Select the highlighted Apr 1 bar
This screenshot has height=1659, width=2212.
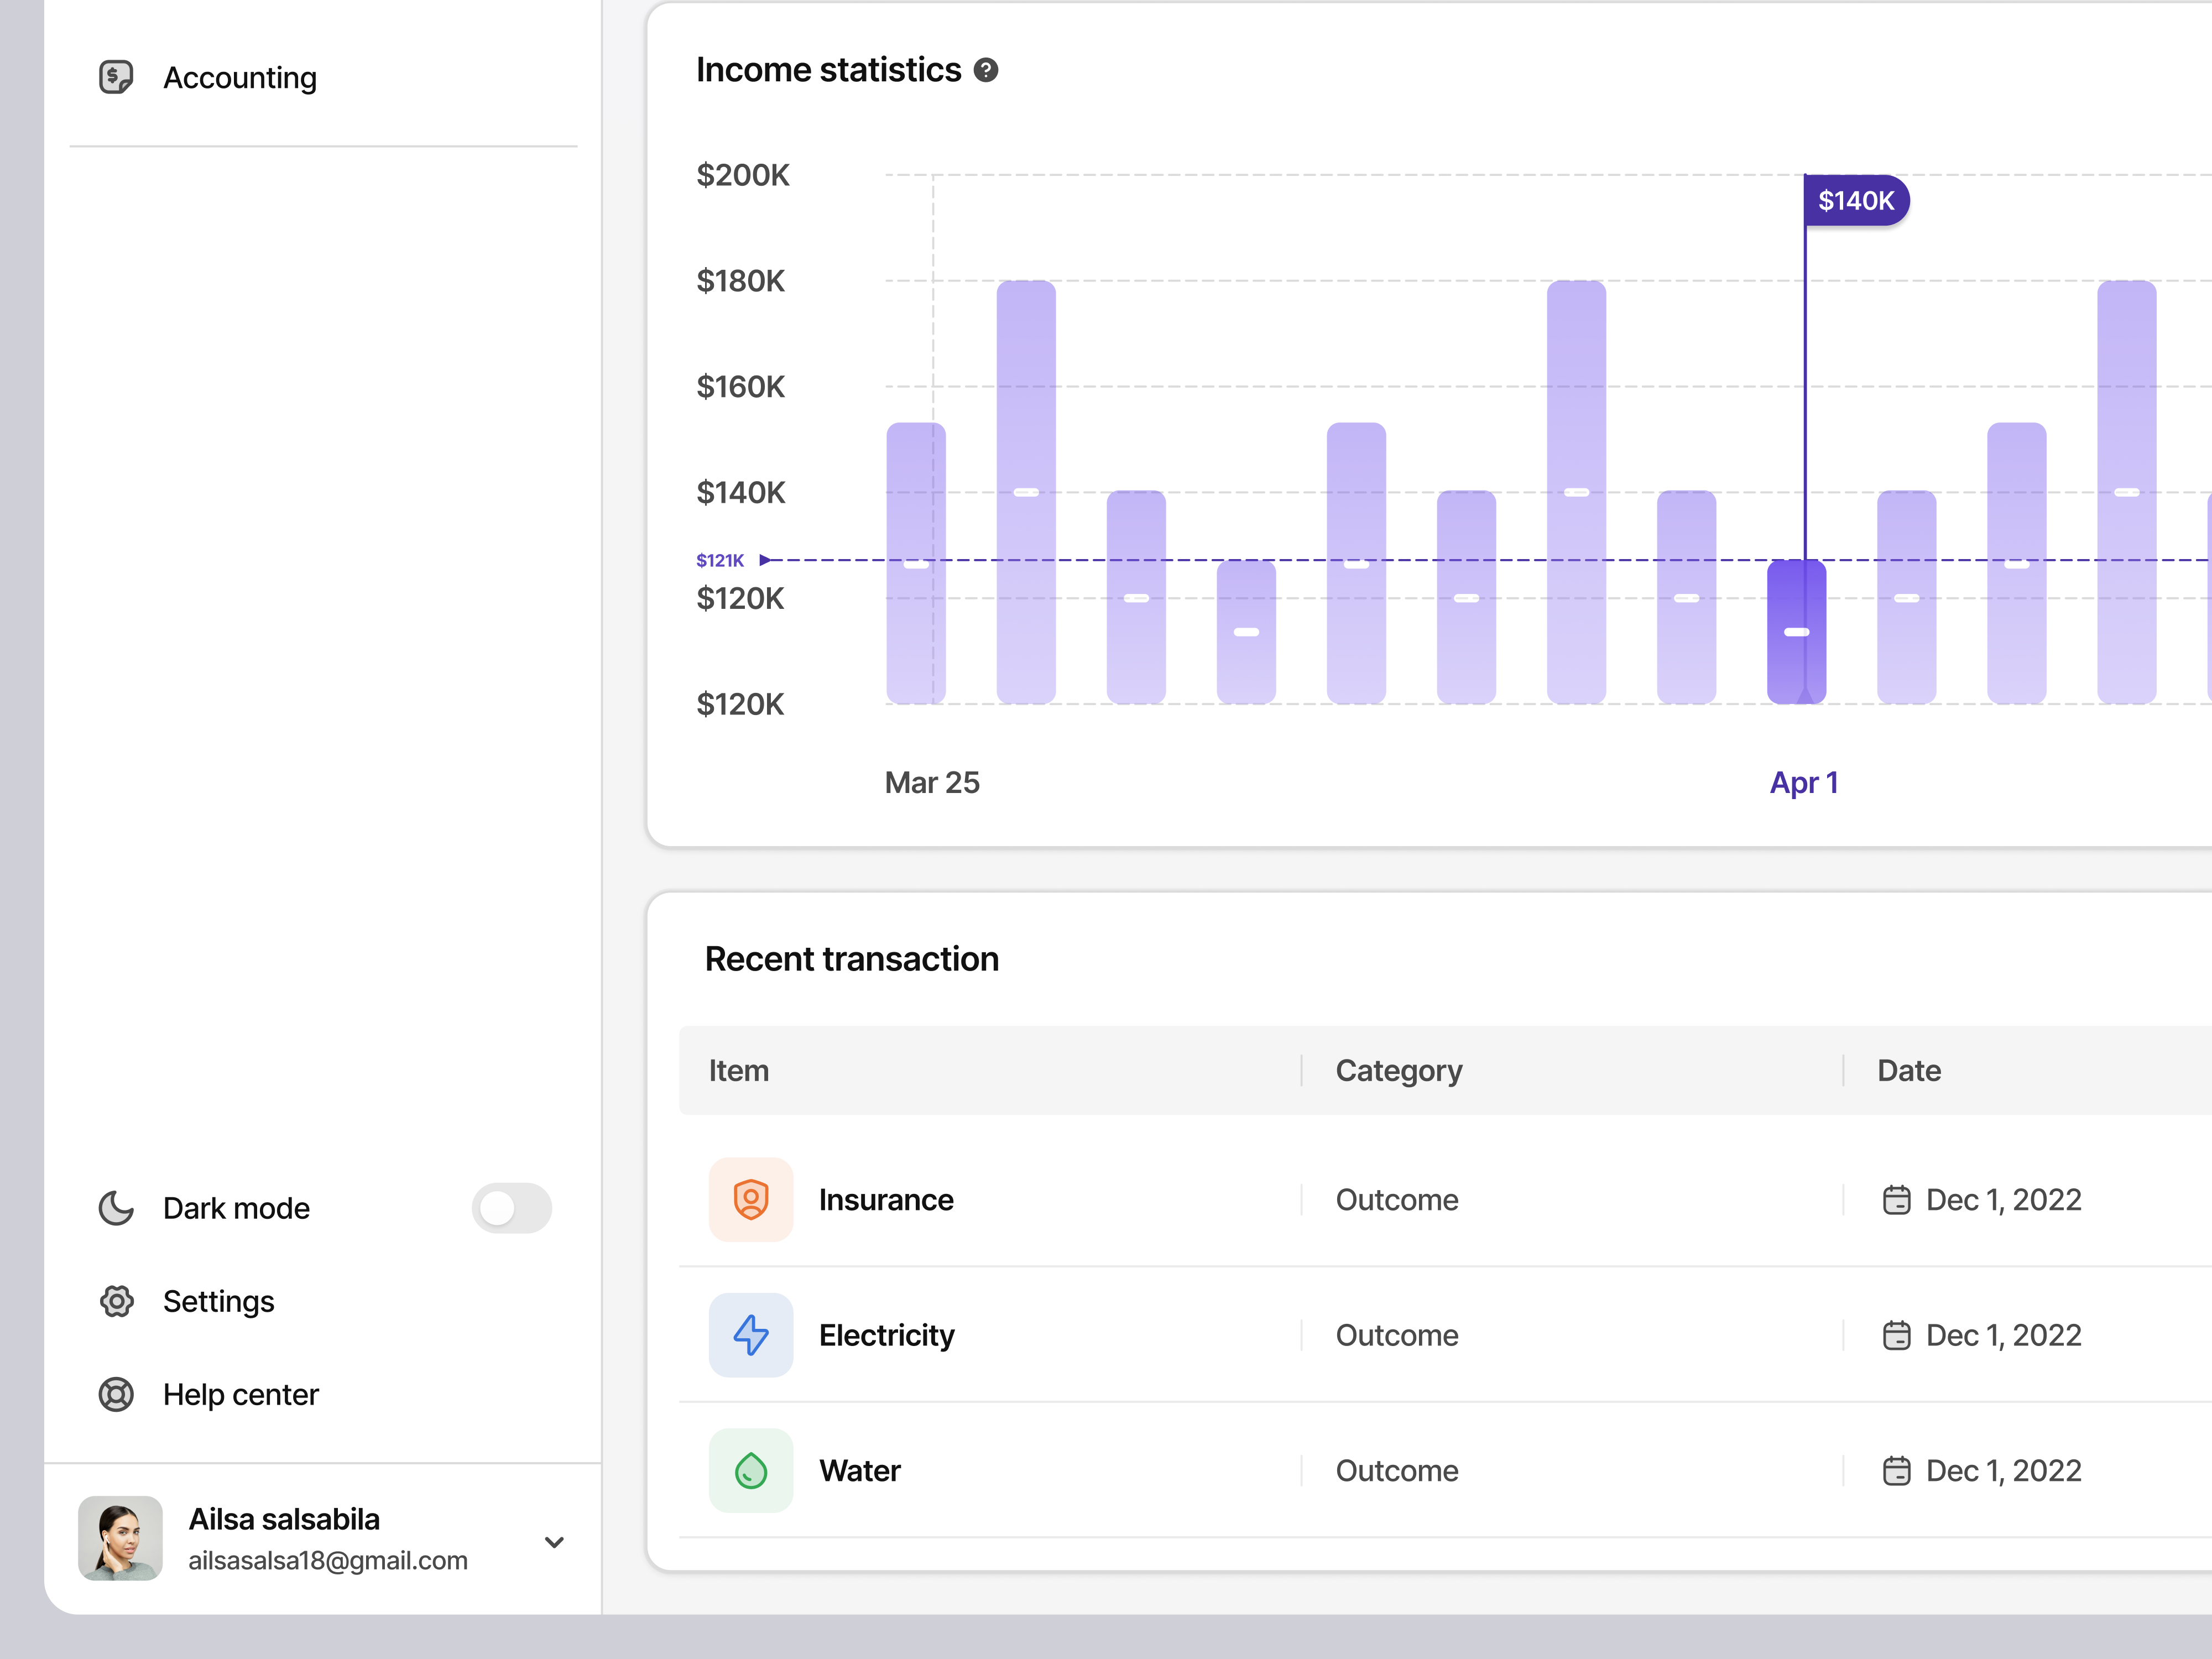pyautogui.click(x=1796, y=632)
